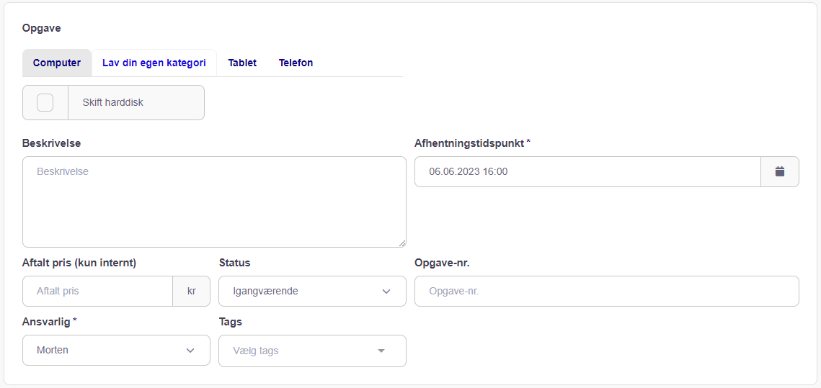Viewport: 821px width, 388px height.
Task: Select the Telefon tab
Action: tap(296, 63)
